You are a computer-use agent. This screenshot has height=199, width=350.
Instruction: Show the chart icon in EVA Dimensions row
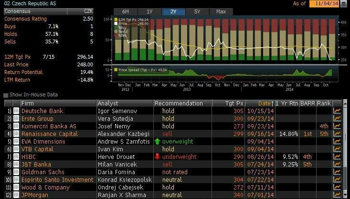(x=337, y=141)
